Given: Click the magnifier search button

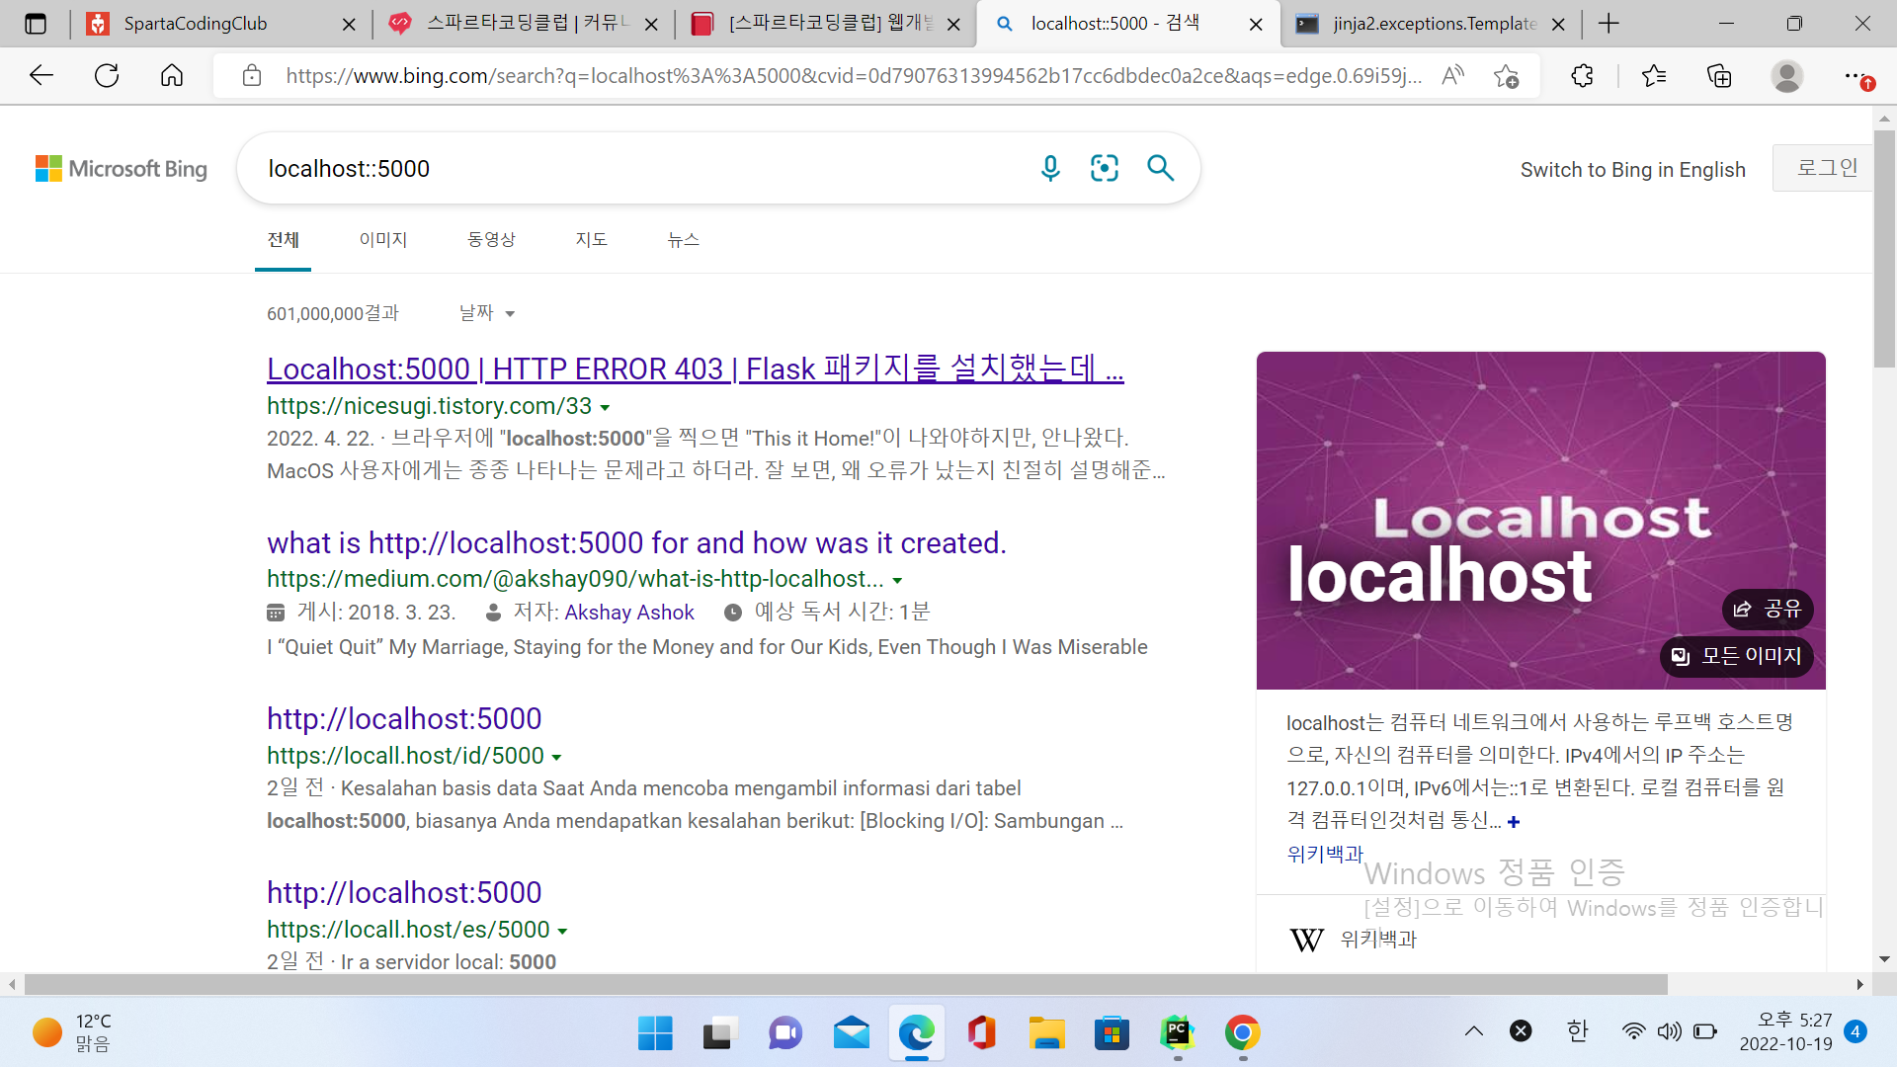Looking at the screenshot, I should tap(1161, 168).
